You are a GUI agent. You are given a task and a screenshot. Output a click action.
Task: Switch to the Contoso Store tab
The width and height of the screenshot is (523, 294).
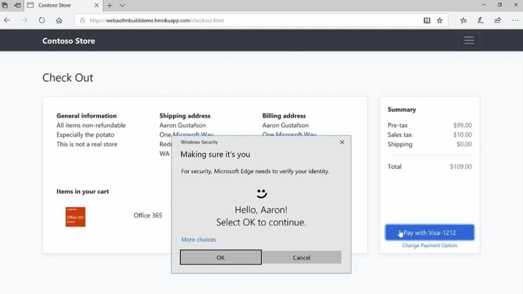(59, 5)
